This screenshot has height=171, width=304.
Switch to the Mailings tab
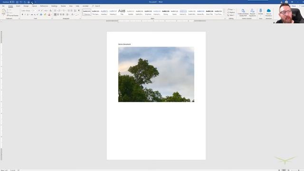[54, 6]
